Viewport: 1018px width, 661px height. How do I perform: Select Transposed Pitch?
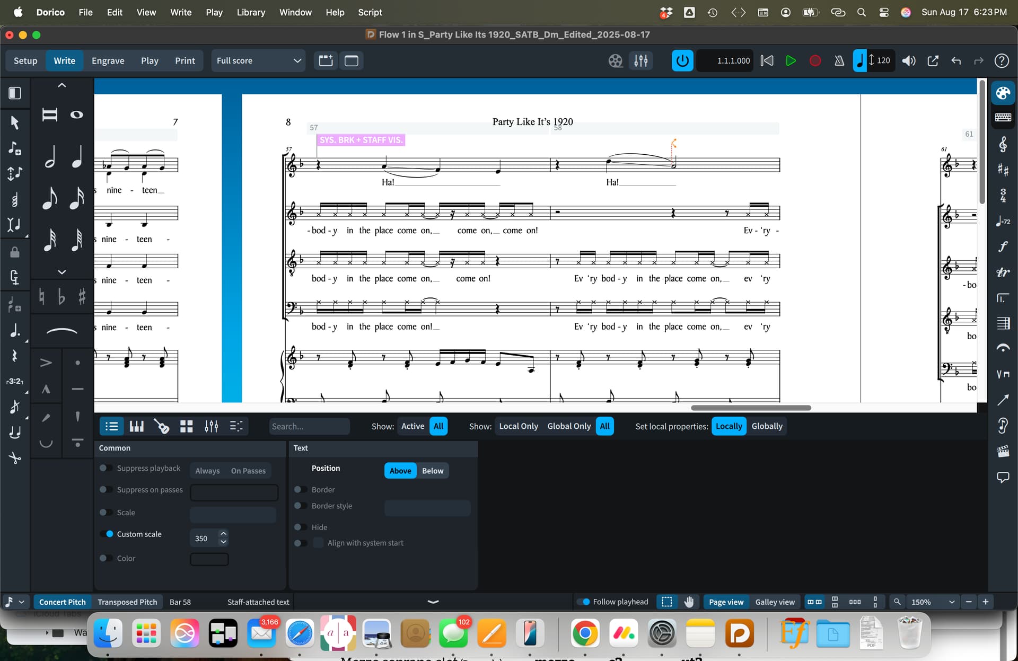[127, 602]
